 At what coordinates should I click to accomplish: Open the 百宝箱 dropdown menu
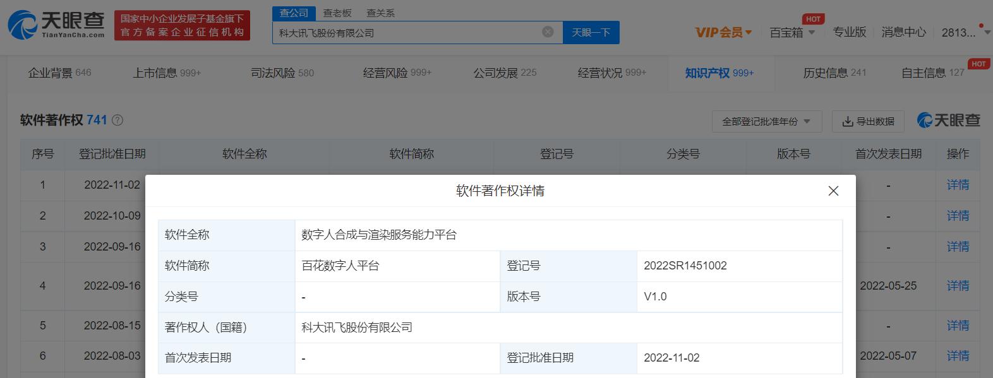coord(792,32)
